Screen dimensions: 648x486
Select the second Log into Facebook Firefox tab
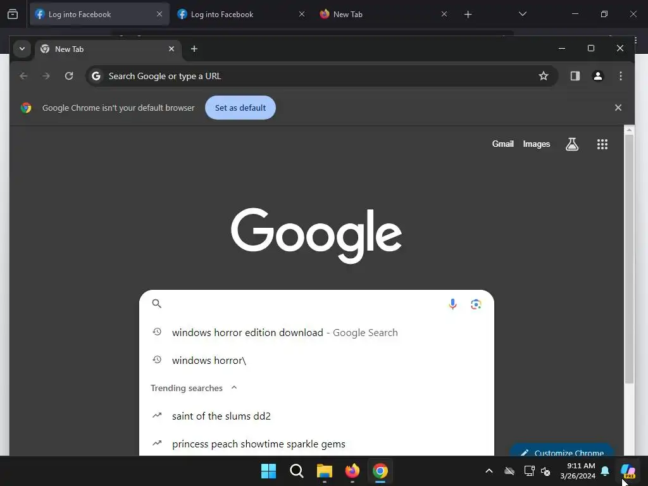pos(242,15)
